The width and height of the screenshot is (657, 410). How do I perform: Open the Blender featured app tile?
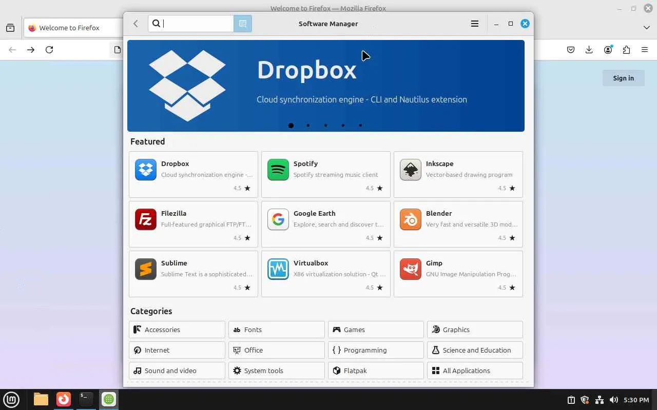pyautogui.click(x=458, y=224)
